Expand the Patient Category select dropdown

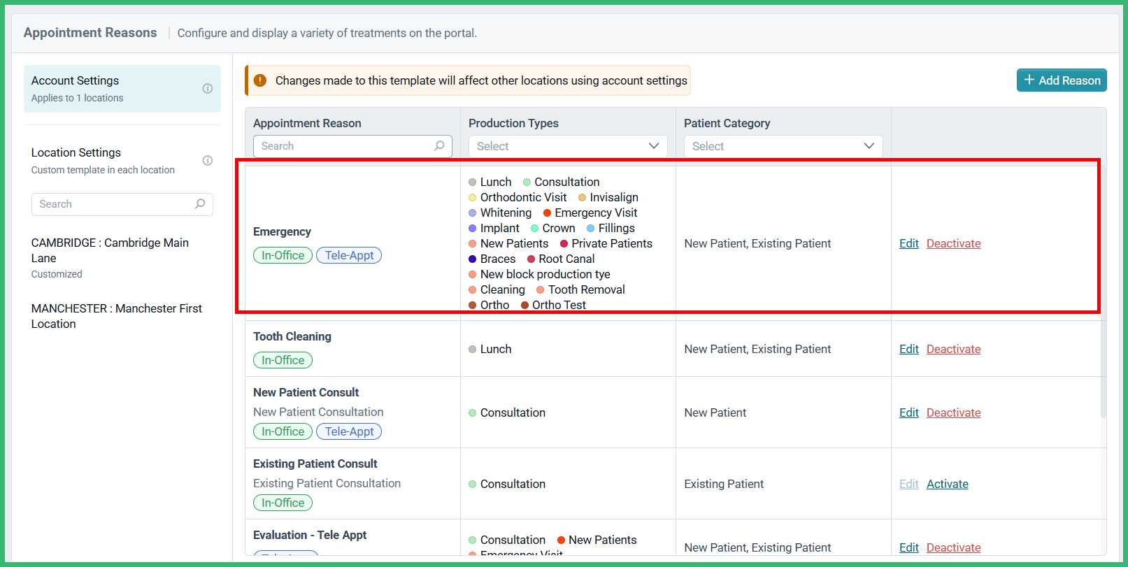(x=783, y=146)
